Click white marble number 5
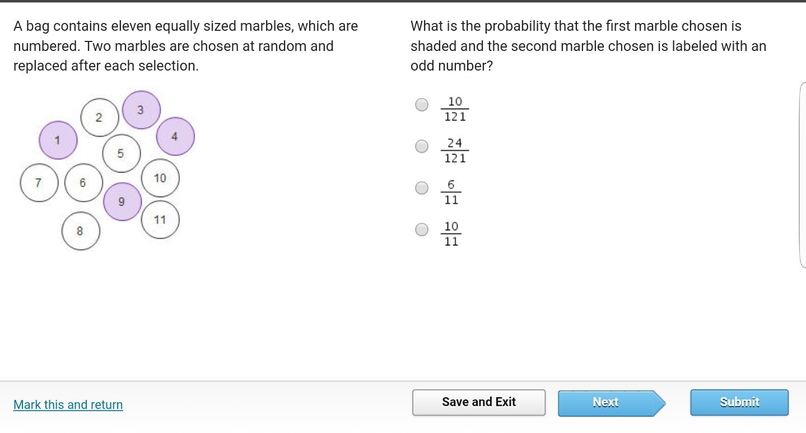806x433 pixels. pyautogui.click(x=121, y=153)
